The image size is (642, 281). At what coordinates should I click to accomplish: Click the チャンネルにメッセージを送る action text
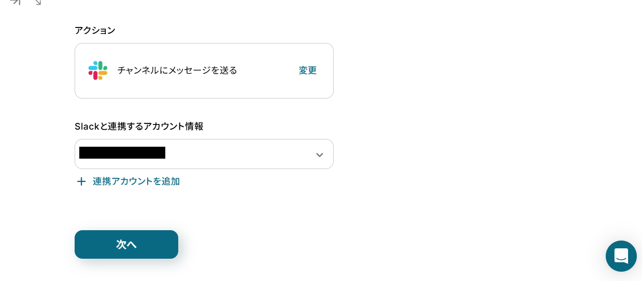[x=177, y=71]
